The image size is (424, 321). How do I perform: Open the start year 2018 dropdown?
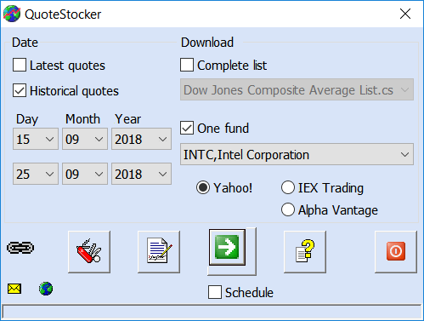click(x=141, y=139)
